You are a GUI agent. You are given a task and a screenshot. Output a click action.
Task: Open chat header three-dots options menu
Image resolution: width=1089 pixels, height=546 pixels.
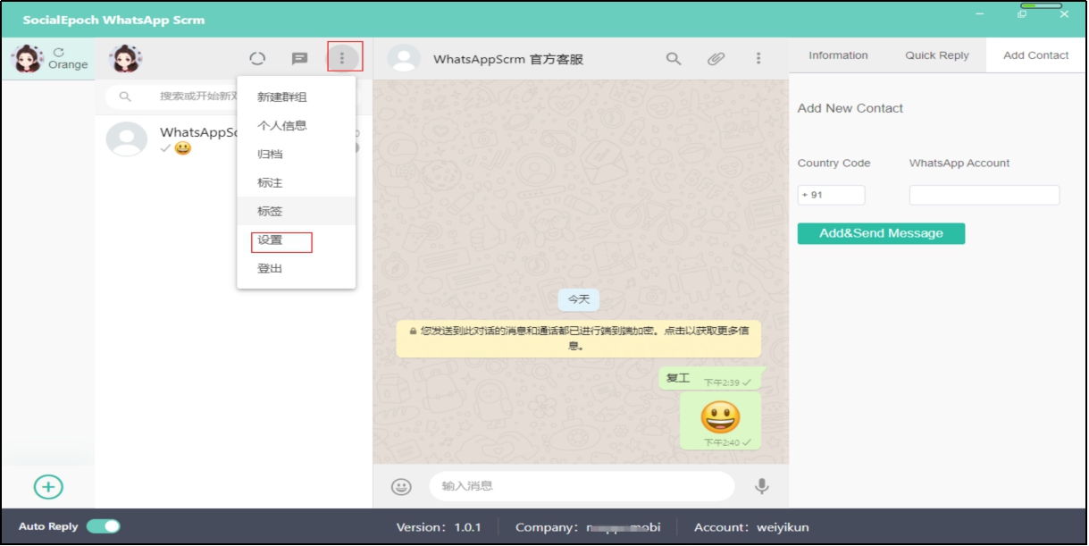[758, 59]
